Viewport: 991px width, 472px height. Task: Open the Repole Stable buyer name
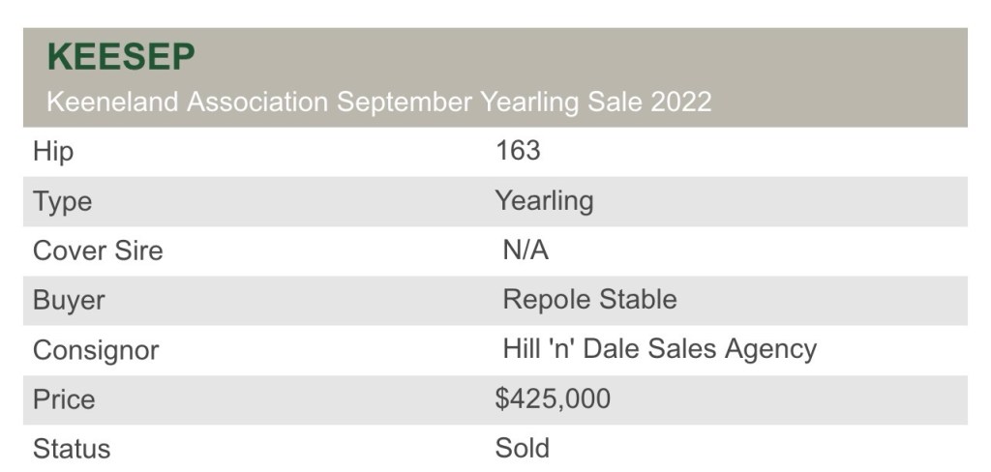(589, 300)
